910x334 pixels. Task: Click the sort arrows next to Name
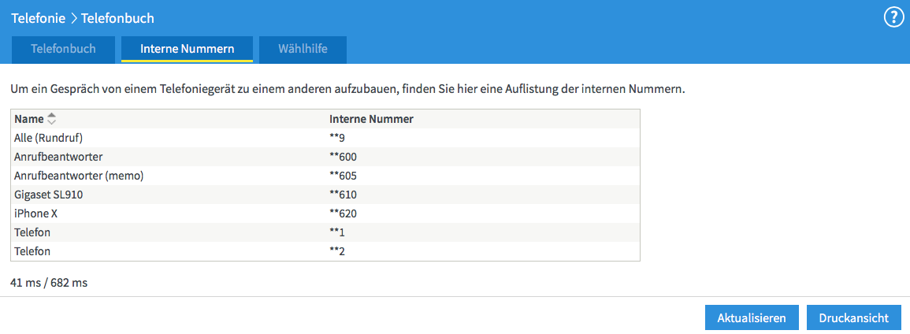click(52, 119)
